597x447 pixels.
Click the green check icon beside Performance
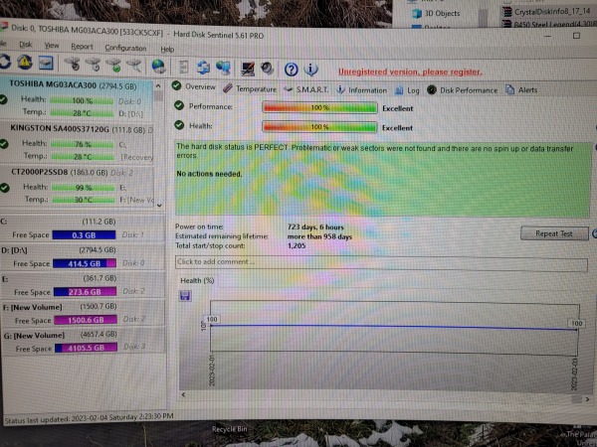point(179,105)
